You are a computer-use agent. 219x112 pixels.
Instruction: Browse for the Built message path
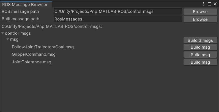[200, 19]
